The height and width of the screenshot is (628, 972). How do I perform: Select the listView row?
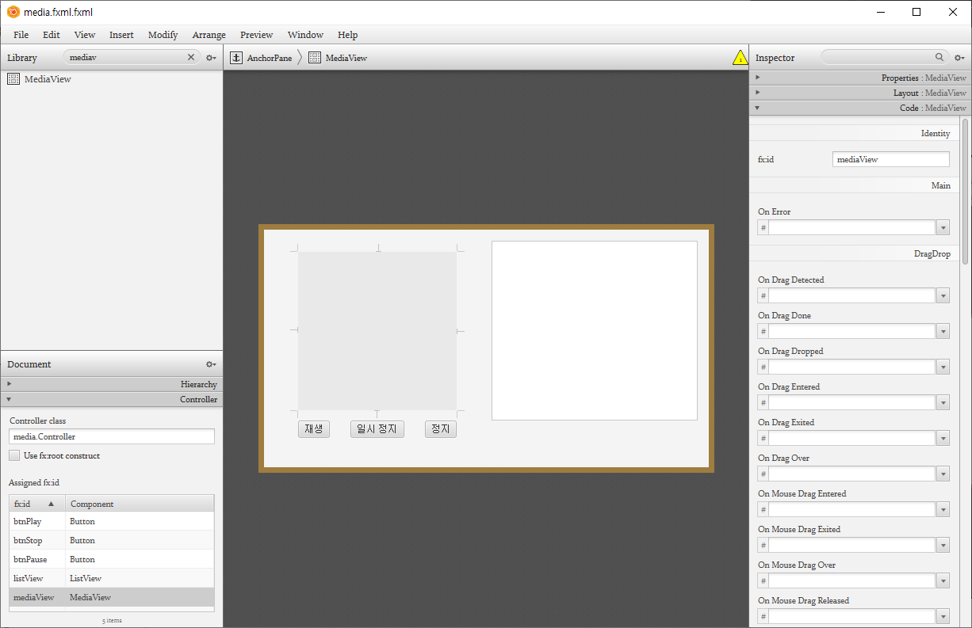111,578
